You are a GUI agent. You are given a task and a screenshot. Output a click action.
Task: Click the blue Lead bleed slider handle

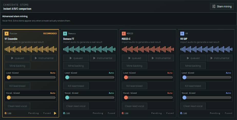coord(184,77)
